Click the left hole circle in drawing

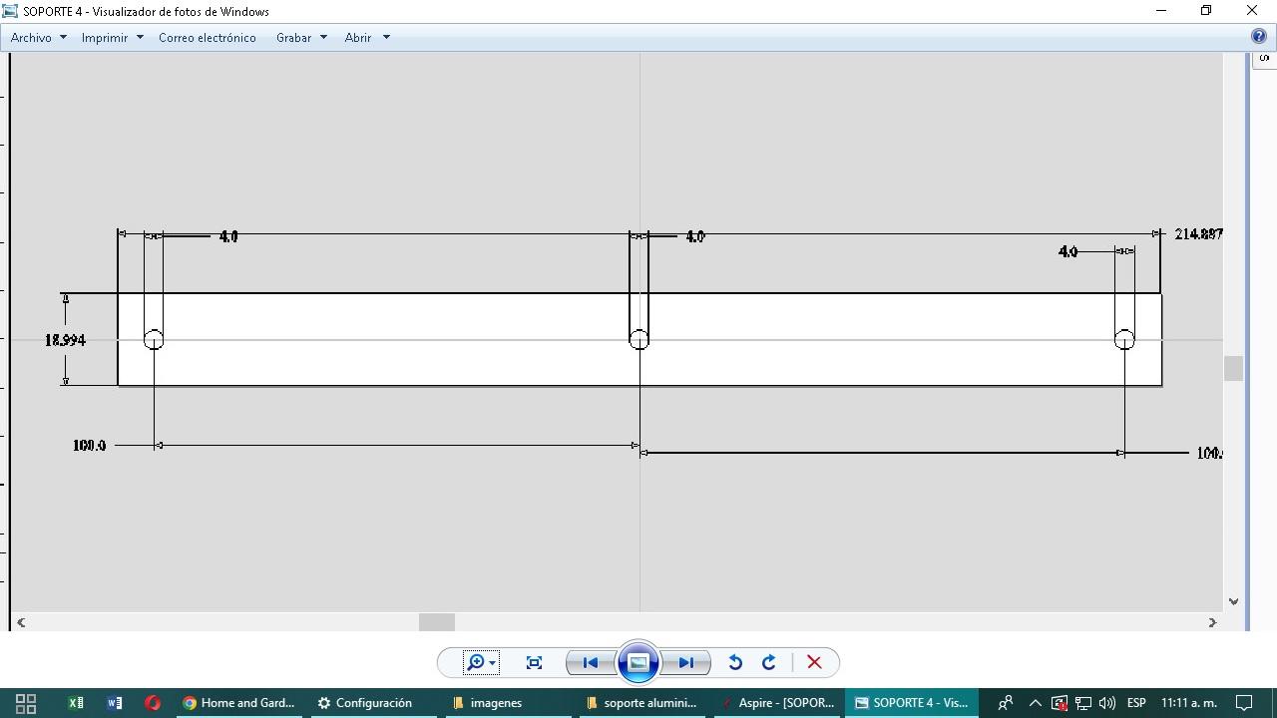pos(154,340)
